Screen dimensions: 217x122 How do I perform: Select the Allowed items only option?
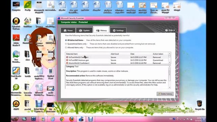pyautogui.click(x=66, y=47)
